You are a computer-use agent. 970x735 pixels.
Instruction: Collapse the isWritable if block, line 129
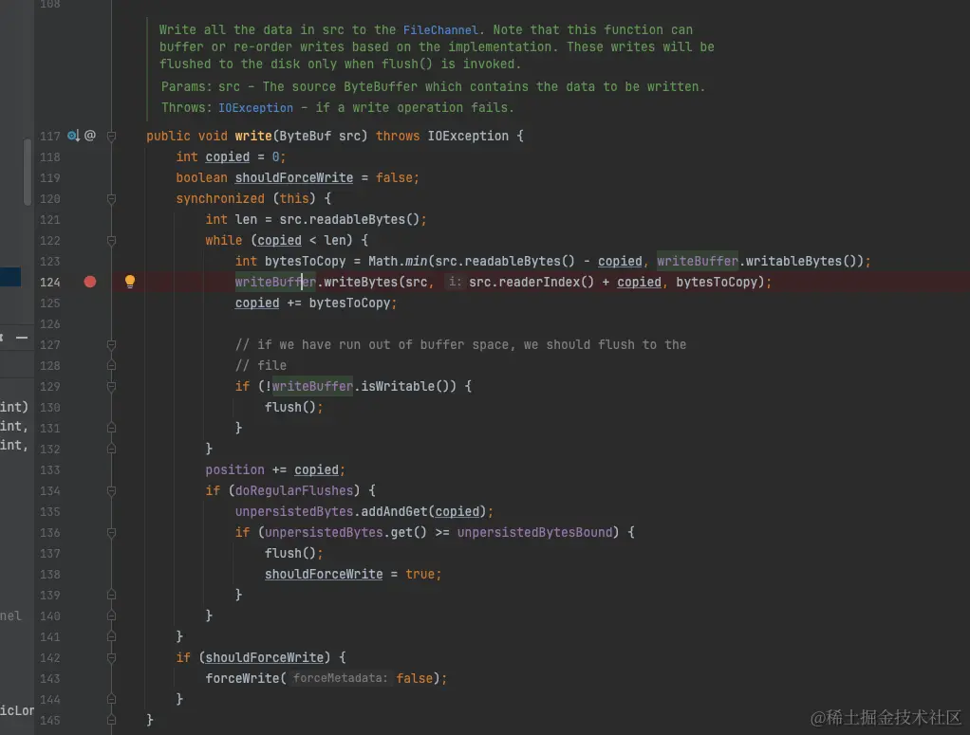pyautogui.click(x=111, y=386)
